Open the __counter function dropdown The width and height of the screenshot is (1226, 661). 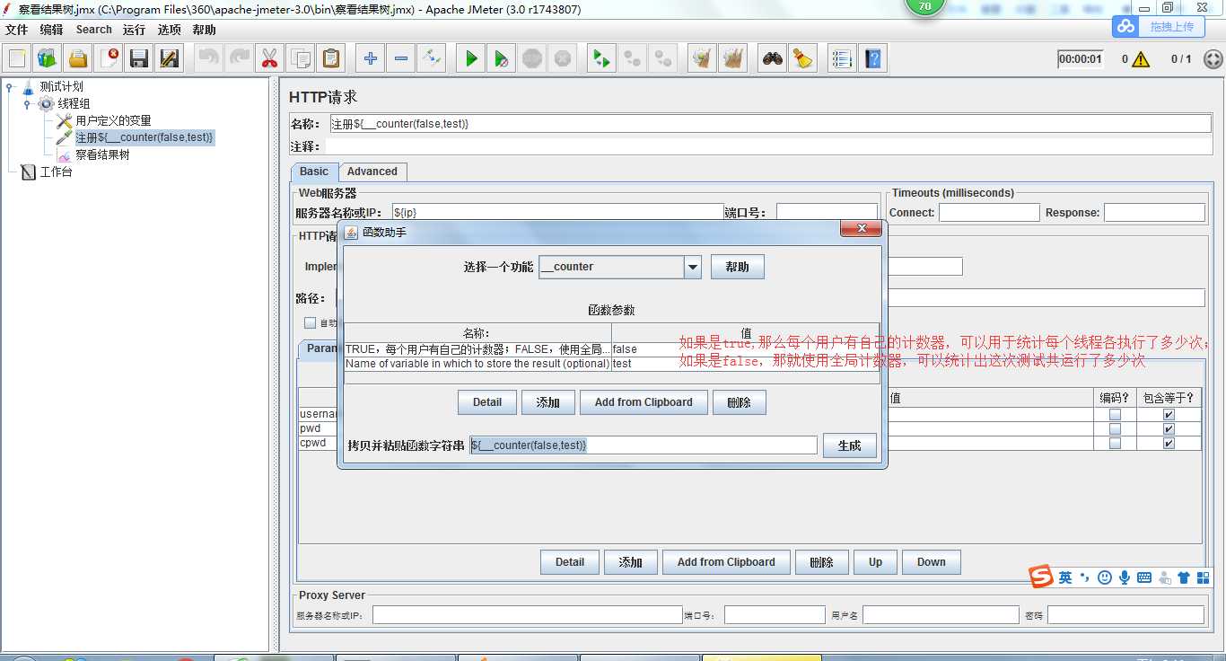coord(693,267)
